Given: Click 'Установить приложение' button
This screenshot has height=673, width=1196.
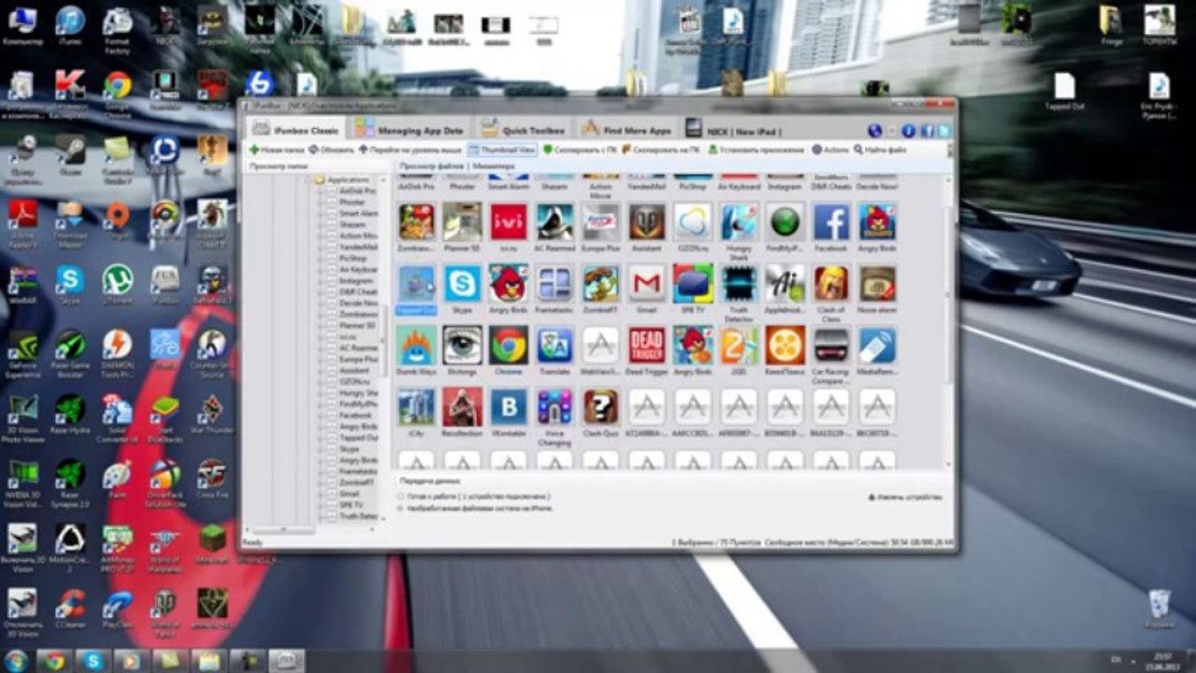Looking at the screenshot, I should click(756, 150).
